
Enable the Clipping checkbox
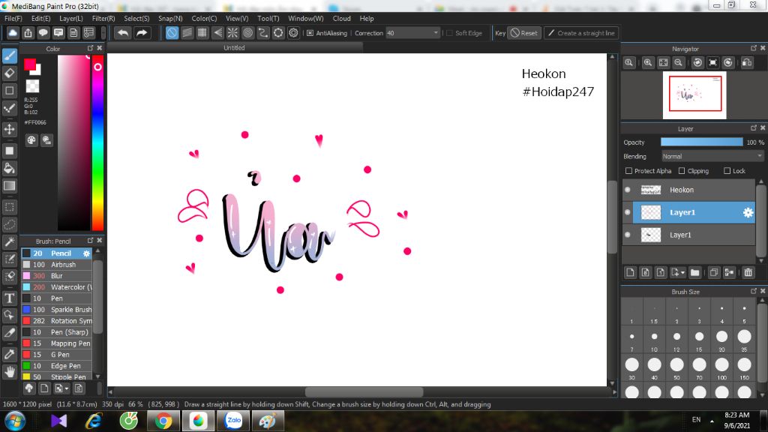(x=682, y=171)
